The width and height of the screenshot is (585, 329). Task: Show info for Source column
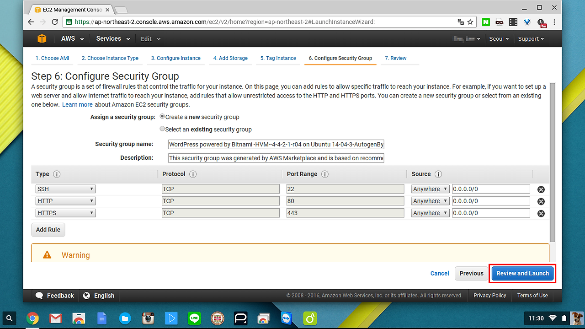click(x=438, y=174)
